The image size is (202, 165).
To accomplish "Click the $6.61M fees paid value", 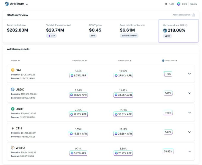I will point(127,30).
